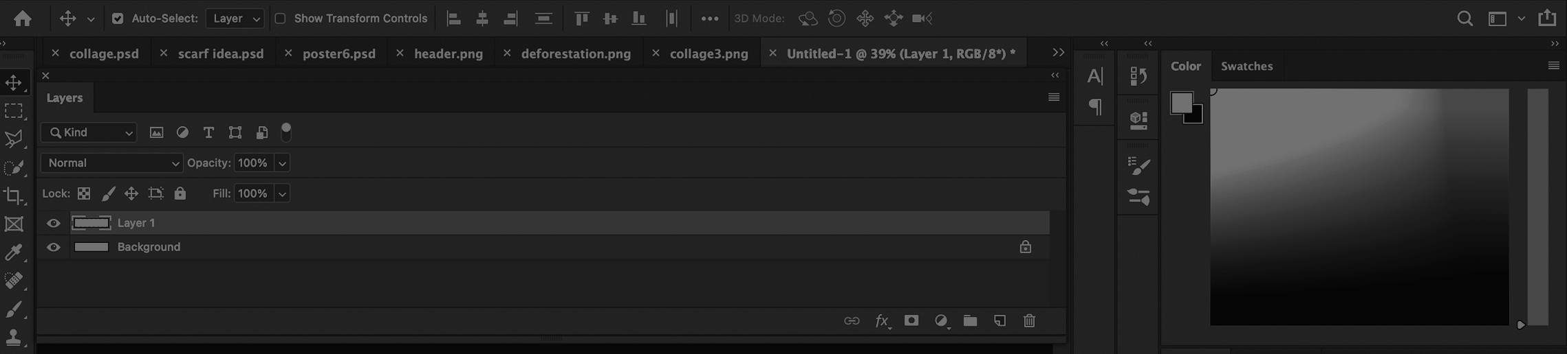Click the Fill percentage input field
Viewport: 1567px width, 354px height.
tap(253, 193)
